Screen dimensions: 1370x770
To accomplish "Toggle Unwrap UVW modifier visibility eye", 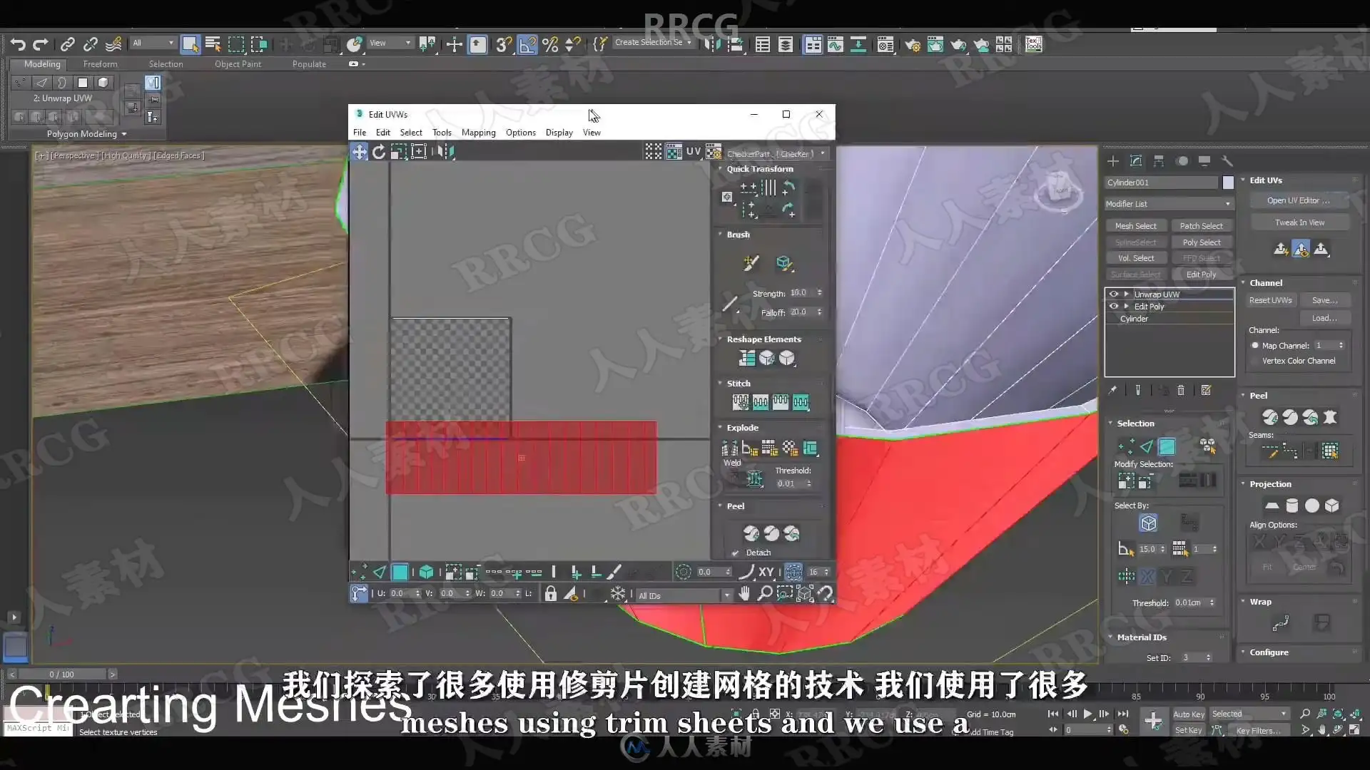I will point(1113,294).
